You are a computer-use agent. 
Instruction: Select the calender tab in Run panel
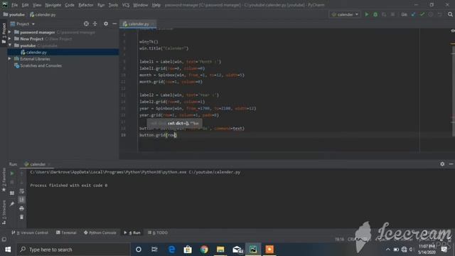click(37, 164)
